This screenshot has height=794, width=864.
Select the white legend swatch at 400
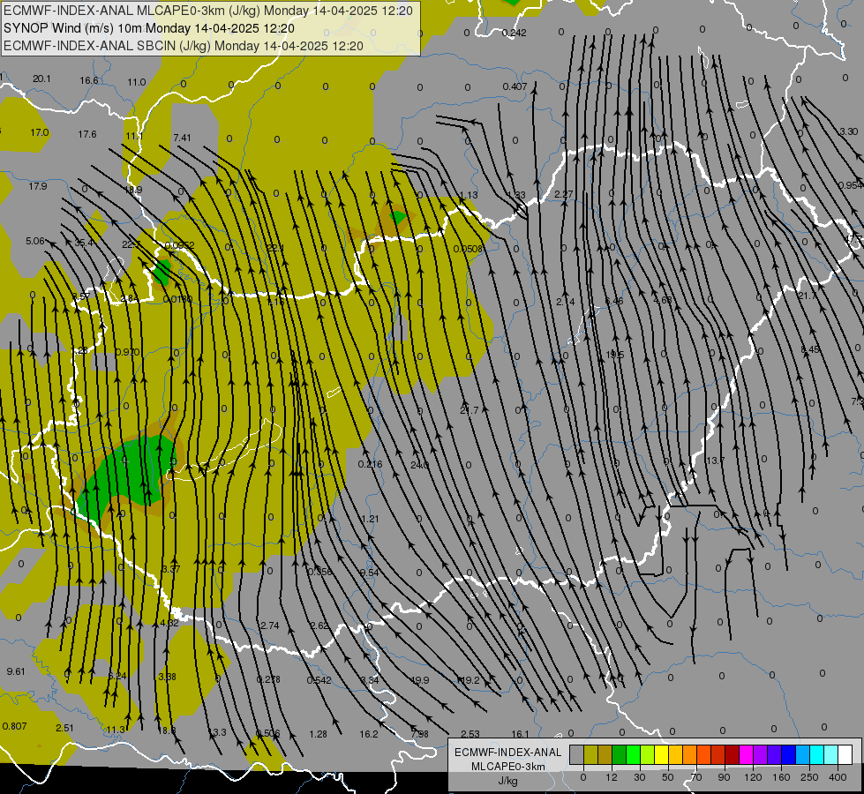845,754
